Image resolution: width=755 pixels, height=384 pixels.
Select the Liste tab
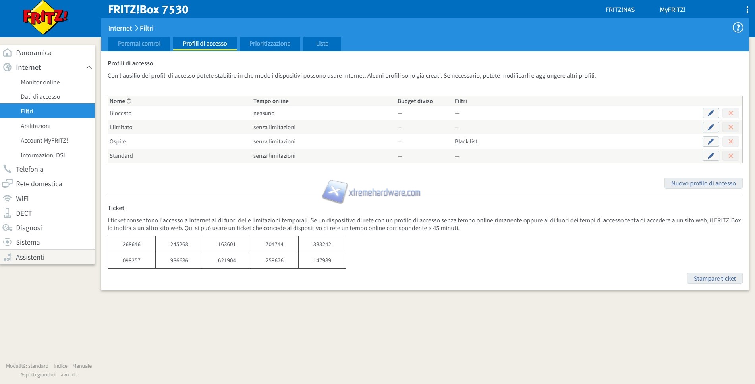[x=322, y=44]
